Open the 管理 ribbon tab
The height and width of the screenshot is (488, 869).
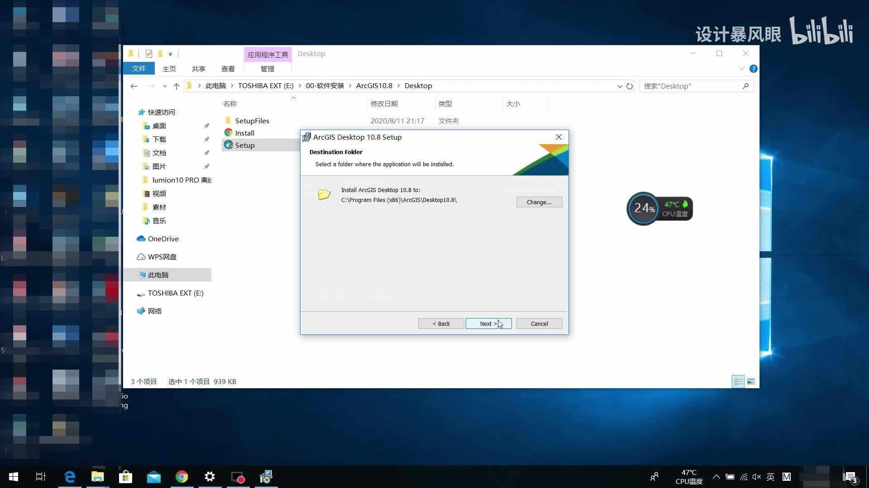(x=267, y=69)
